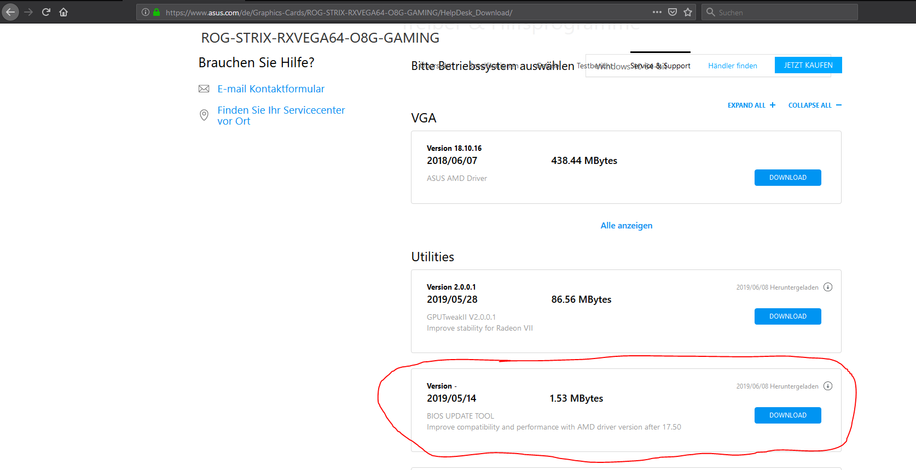Click the browser forward arrow
The width and height of the screenshot is (916, 470).
28,12
